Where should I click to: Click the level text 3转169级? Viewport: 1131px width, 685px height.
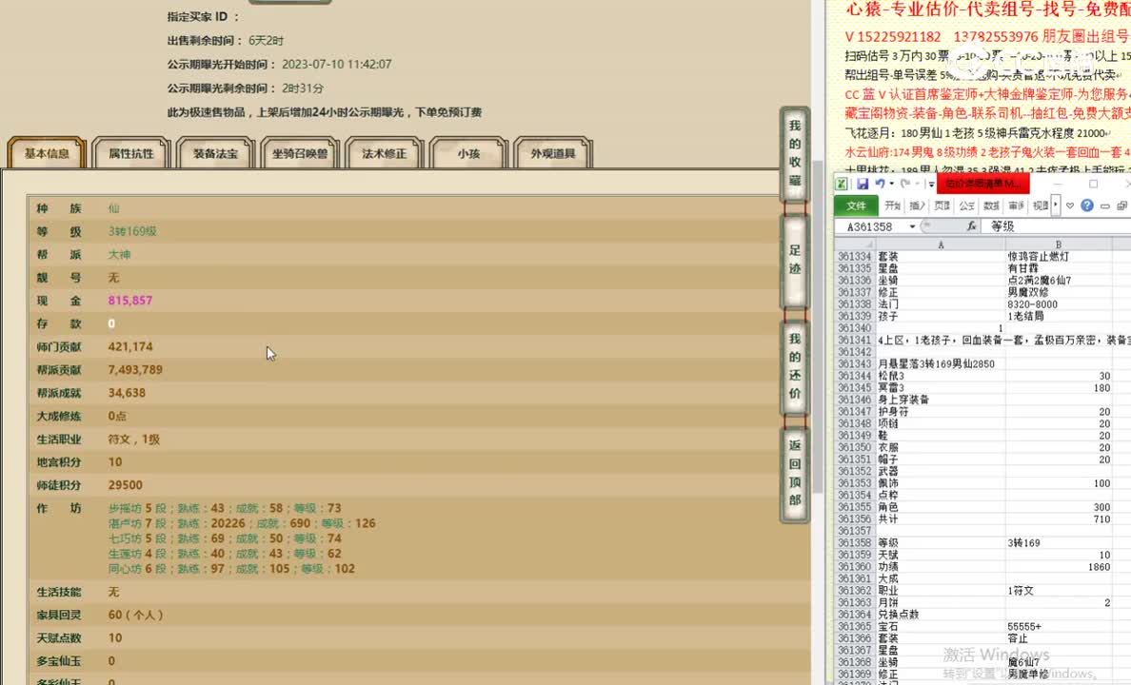132,231
